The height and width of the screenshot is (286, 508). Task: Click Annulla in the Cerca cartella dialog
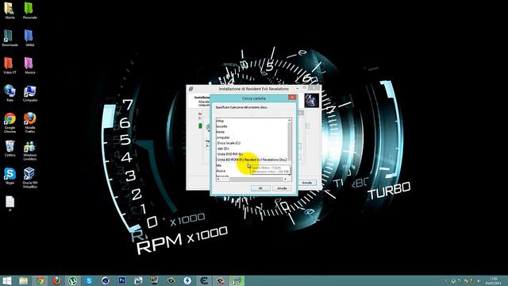[282, 188]
